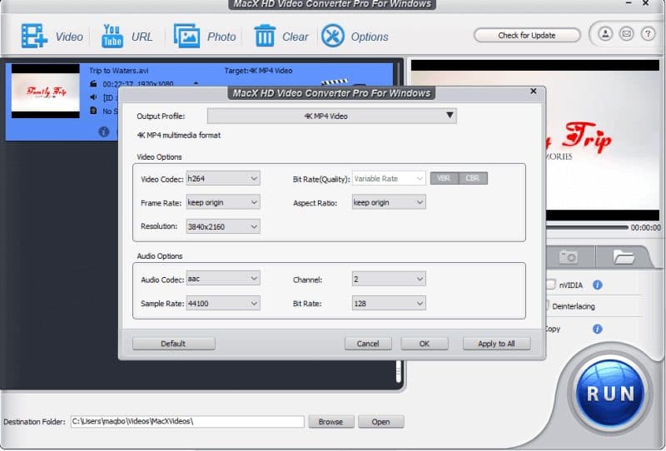Open the user account icon
Screen dimensions: 666x451
tap(605, 33)
